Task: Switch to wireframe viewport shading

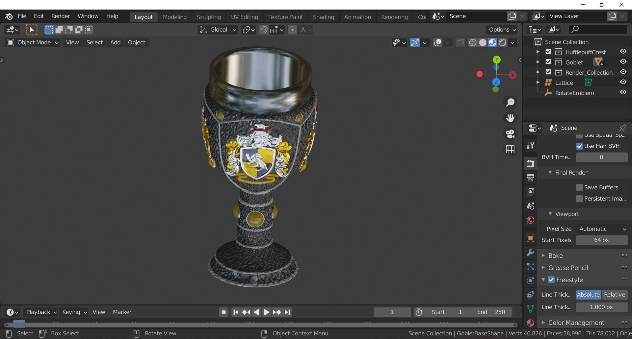Action: click(x=473, y=43)
